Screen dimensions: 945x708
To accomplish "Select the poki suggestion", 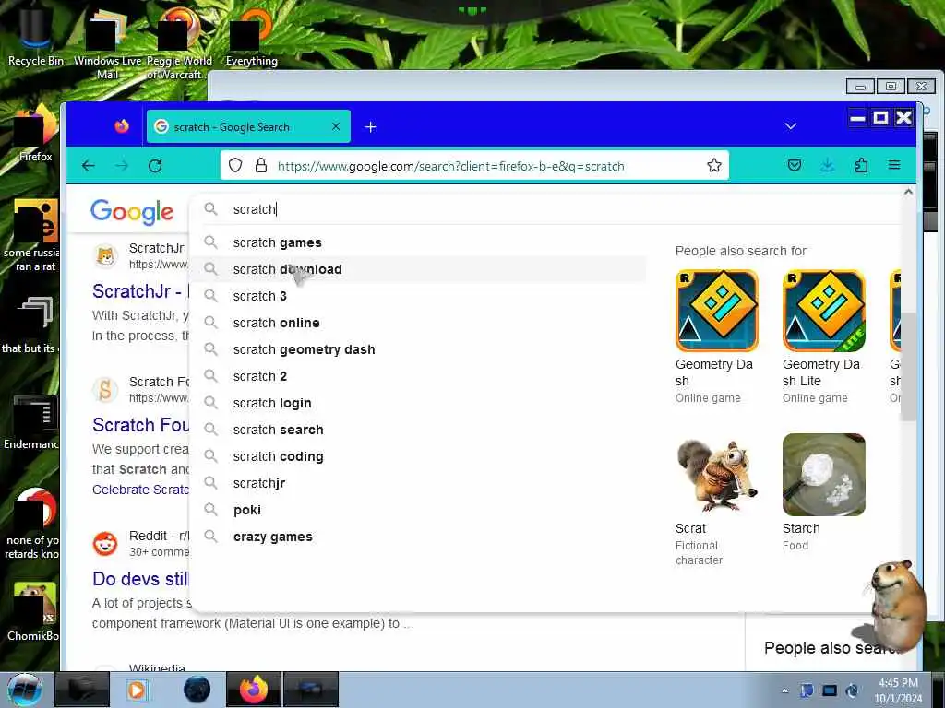I will point(418,510).
